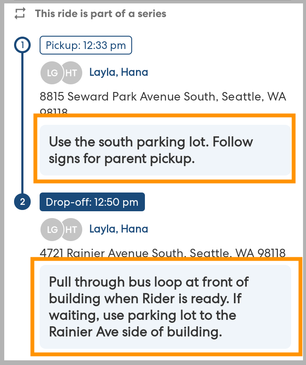
Task: Open LG avatar in pickup stop
Action: click(x=51, y=73)
